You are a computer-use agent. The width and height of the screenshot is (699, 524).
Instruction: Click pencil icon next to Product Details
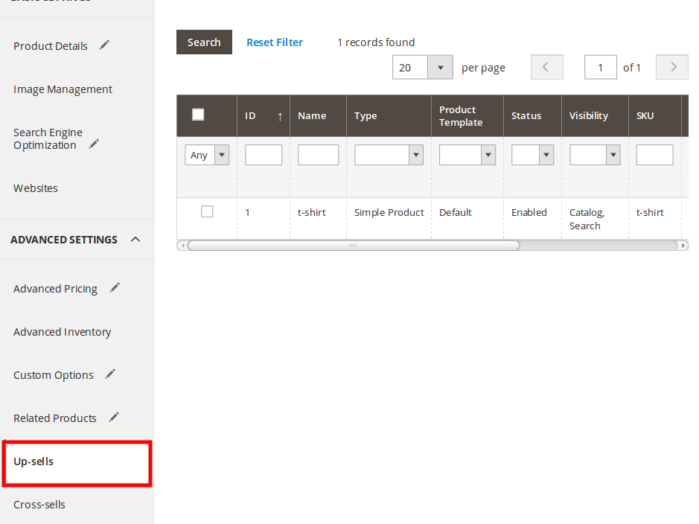tap(104, 45)
